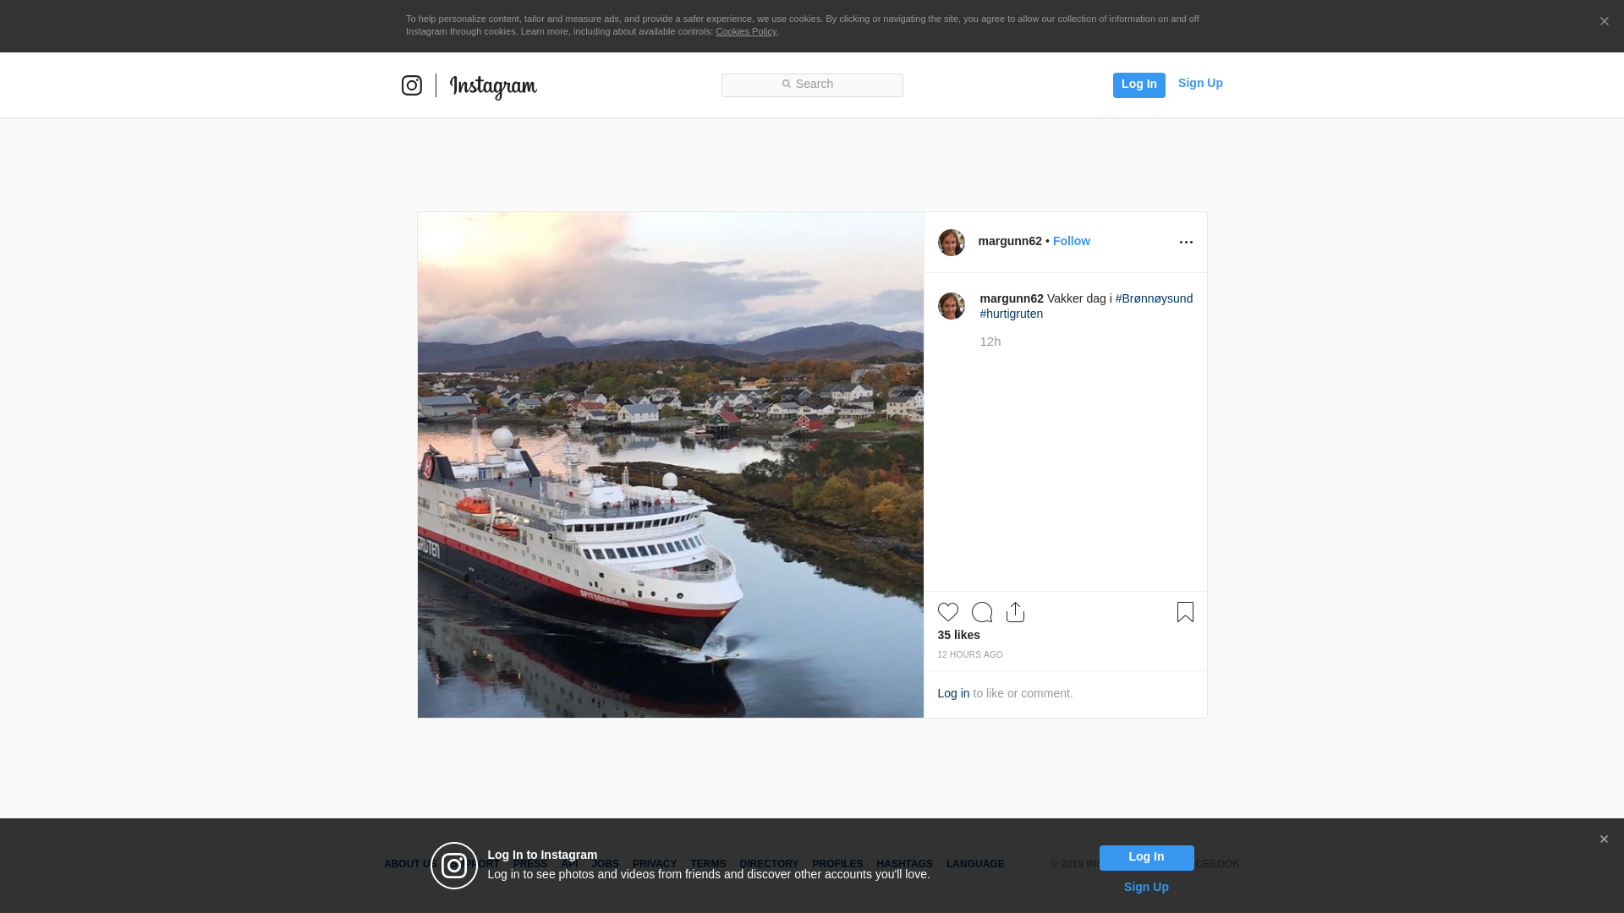Share the post via the share icon
The image size is (1624, 913).
tap(1015, 612)
